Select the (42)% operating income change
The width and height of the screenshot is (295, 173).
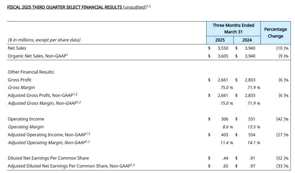click(282, 119)
